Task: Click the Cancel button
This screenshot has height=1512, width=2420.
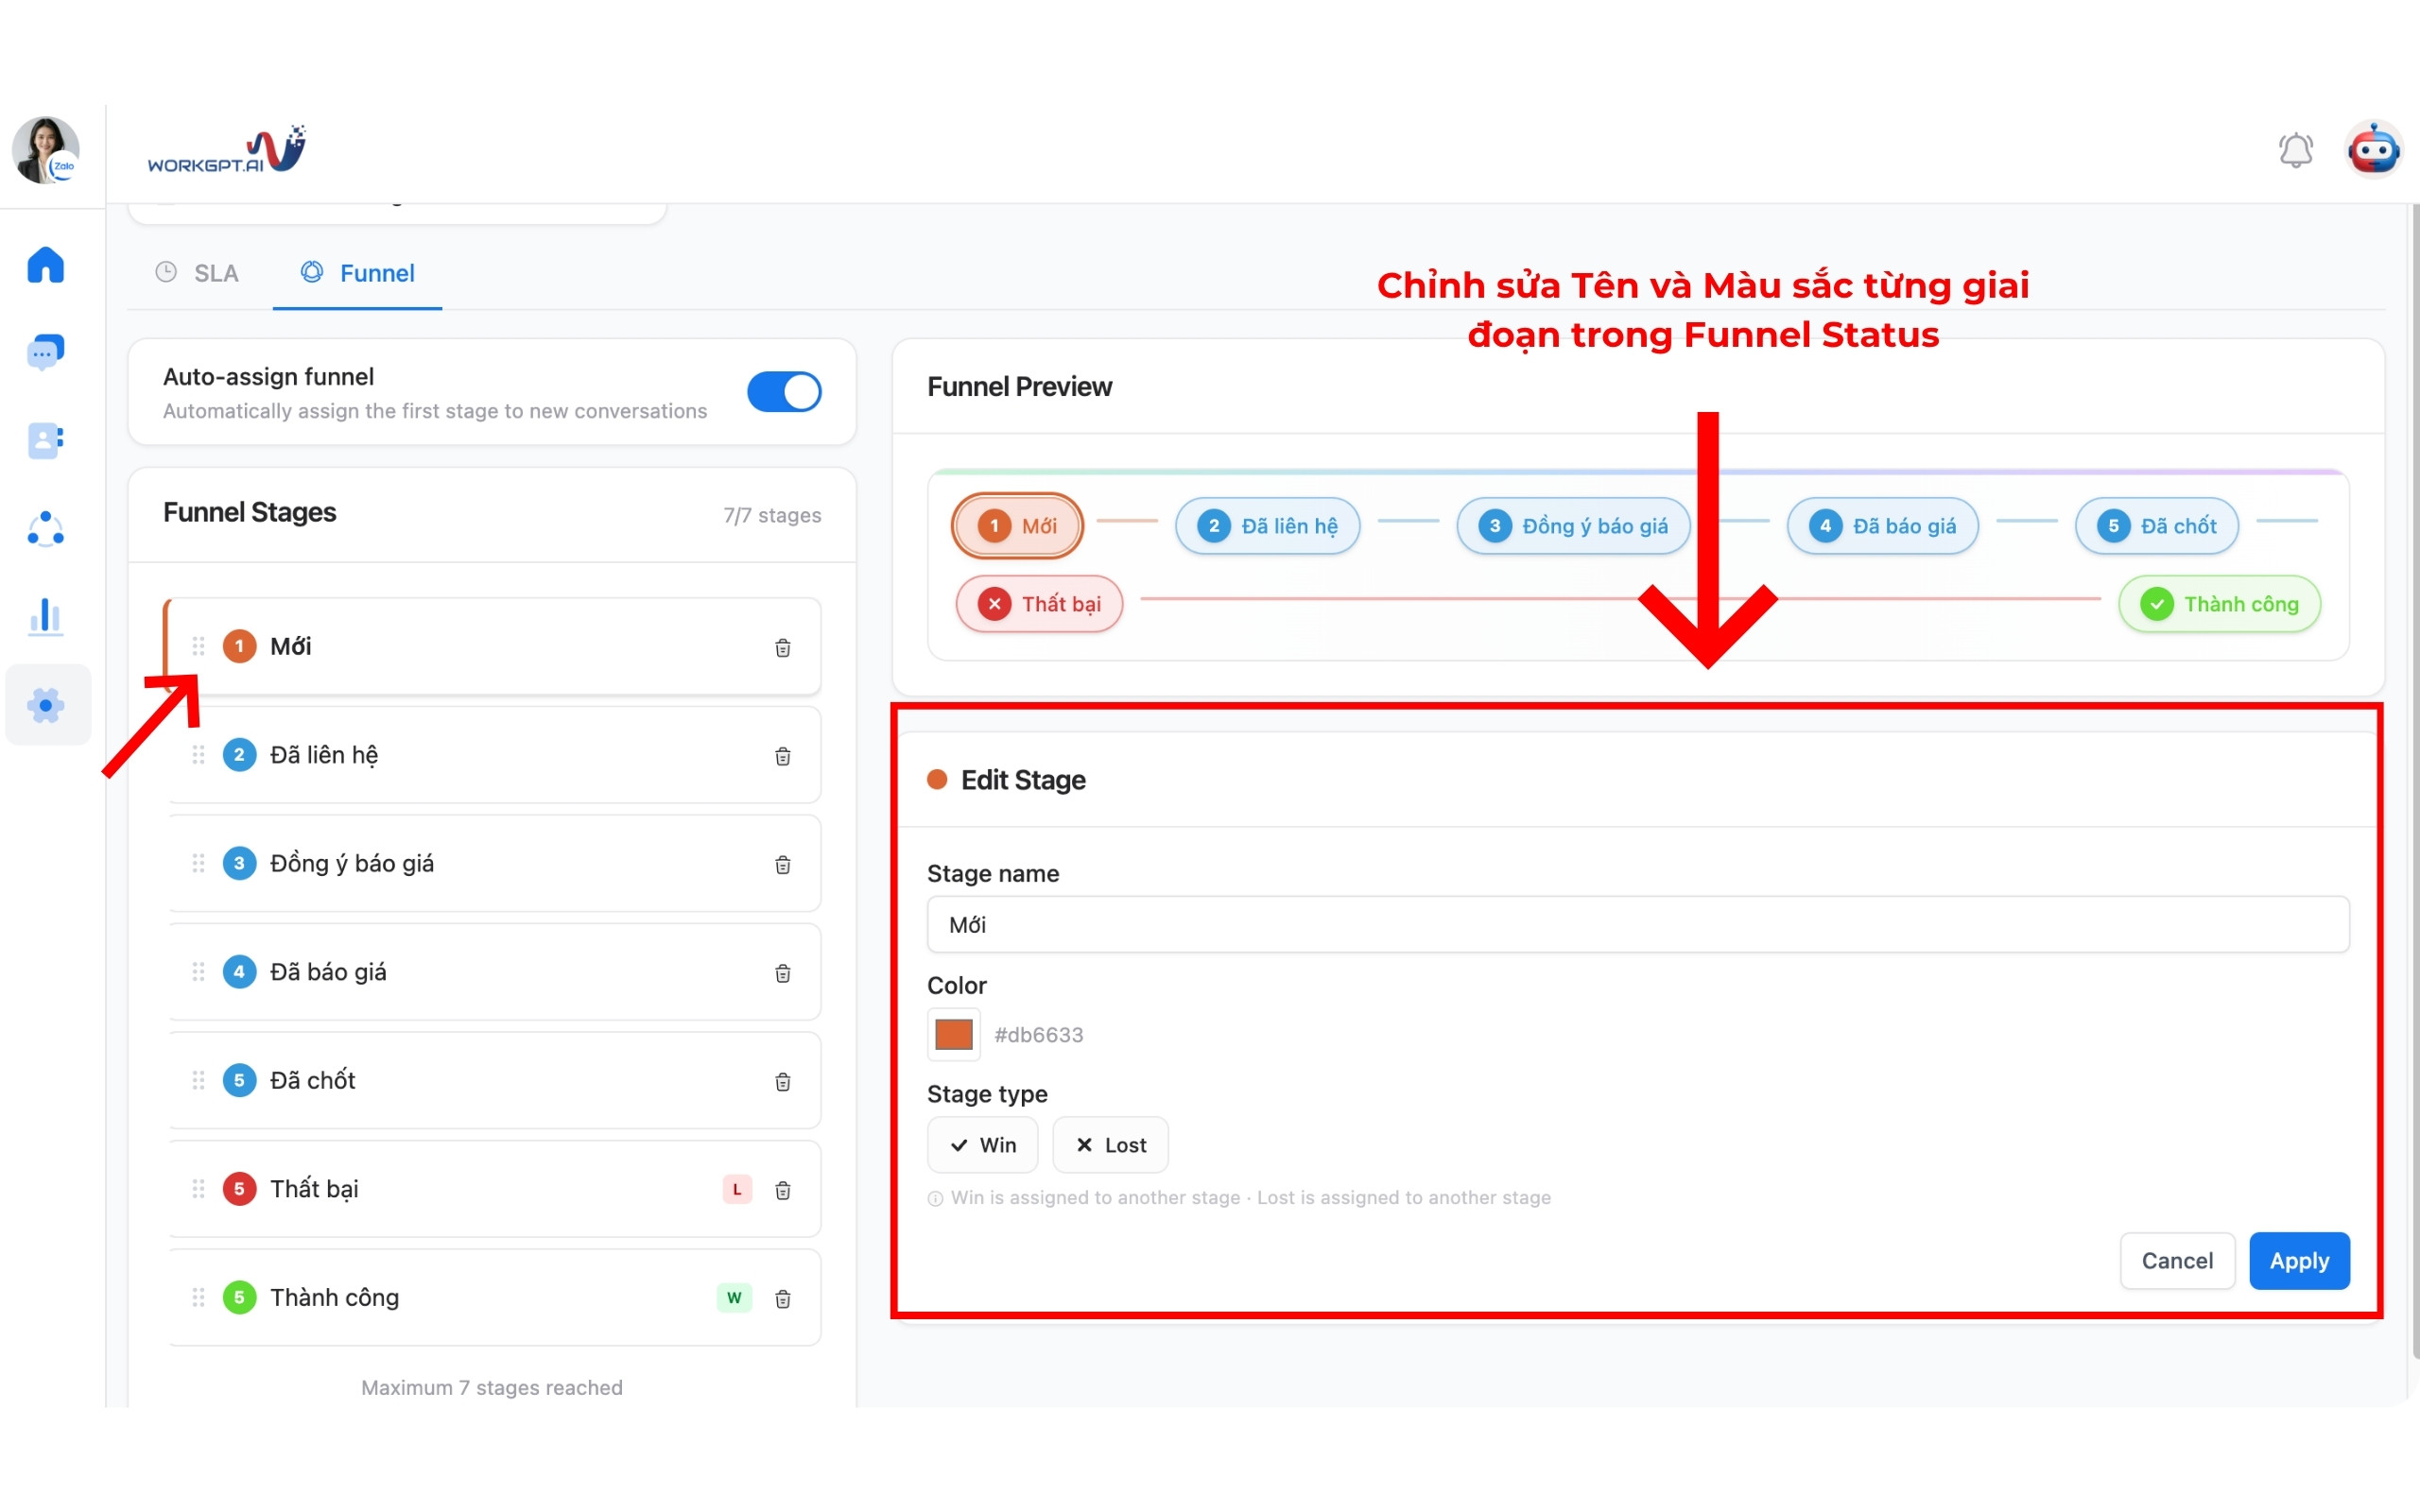Action: [x=2176, y=1261]
